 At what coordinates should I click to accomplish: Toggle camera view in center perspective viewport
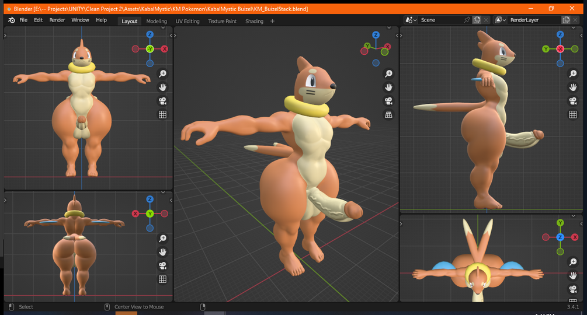pos(388,101)
